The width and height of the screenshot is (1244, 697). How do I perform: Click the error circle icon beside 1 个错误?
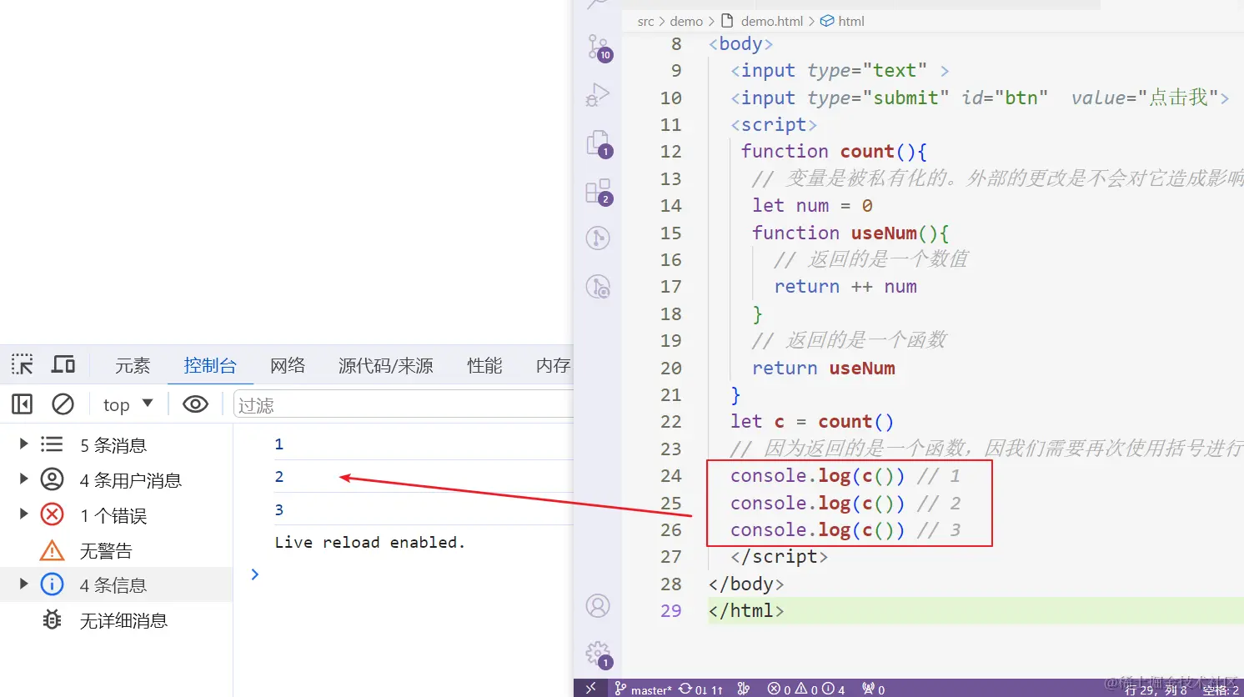point(52,514)
